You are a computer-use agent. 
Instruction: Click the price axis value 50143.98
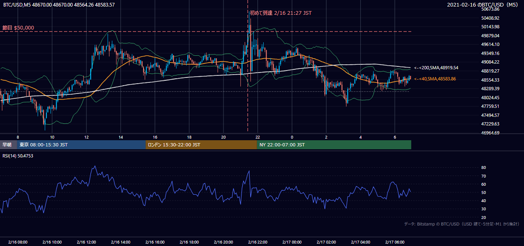(490, 27)
